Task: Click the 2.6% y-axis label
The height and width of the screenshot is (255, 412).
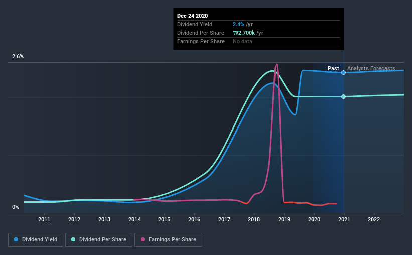Action: (x=18, y=56)
